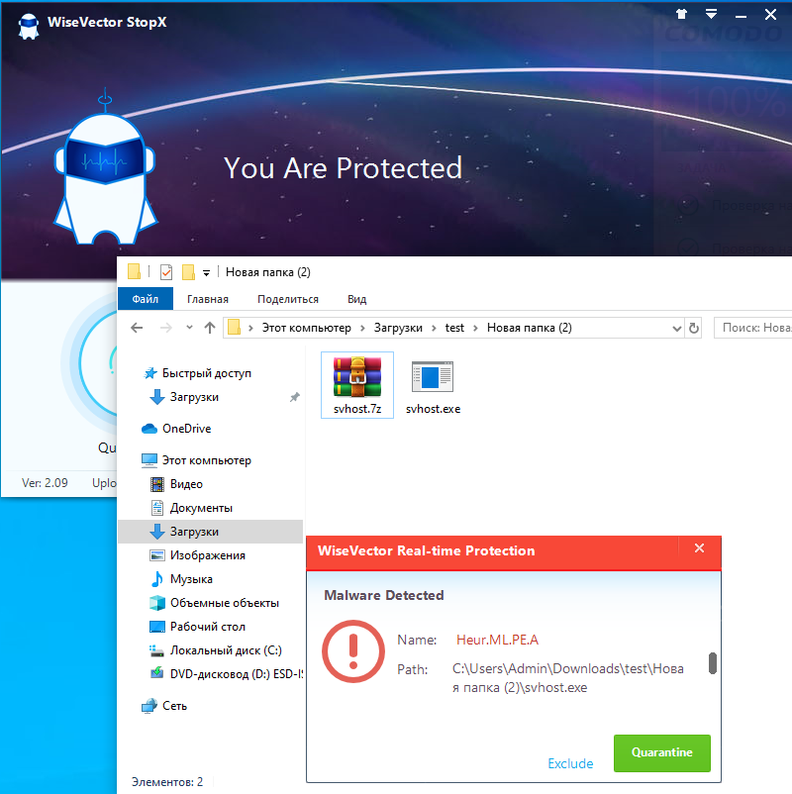Select test in the address breadcrumb

454,328
